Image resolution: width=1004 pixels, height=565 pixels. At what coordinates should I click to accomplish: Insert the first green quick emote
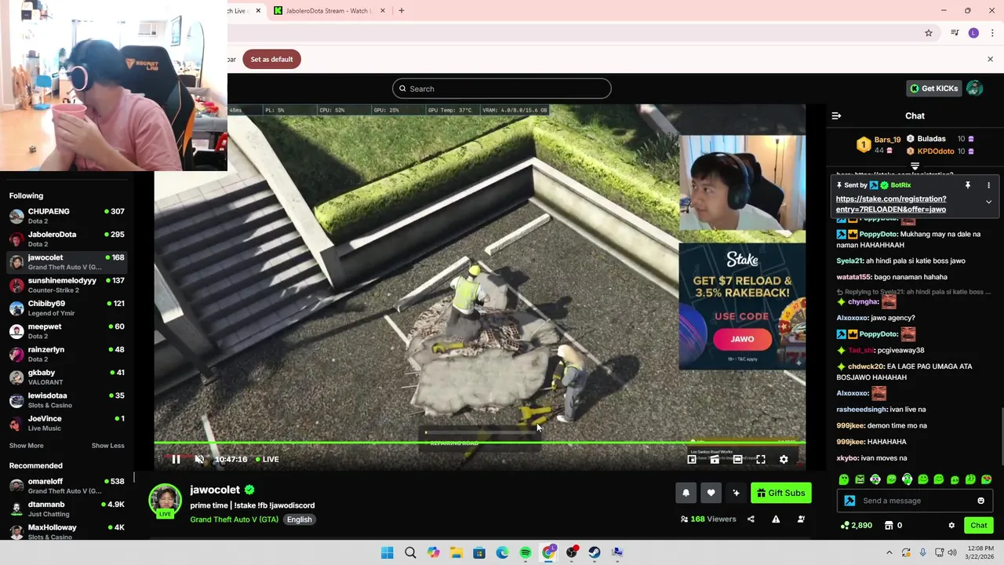(x=843, y=479)
